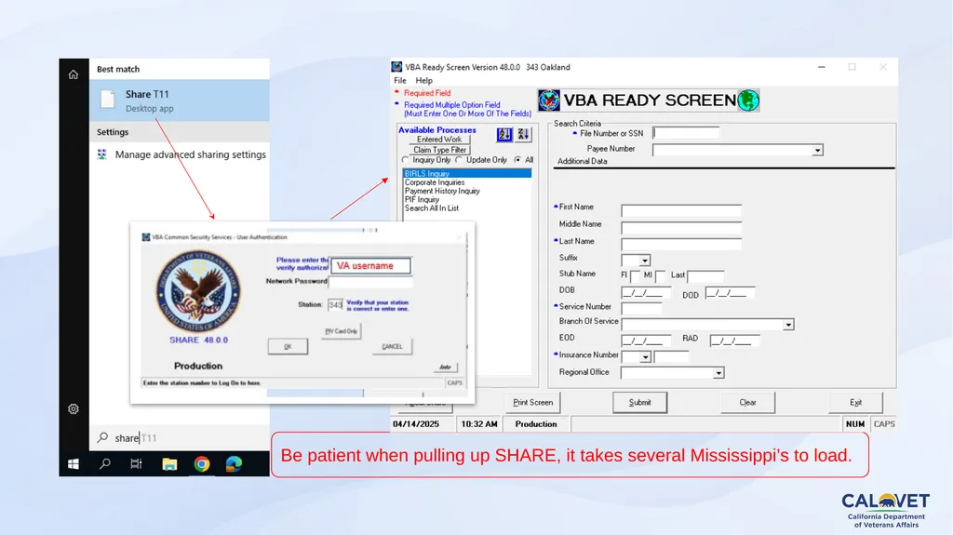Click the Insurance Number text field
This screenshot has height=535, width=953.
671,357
